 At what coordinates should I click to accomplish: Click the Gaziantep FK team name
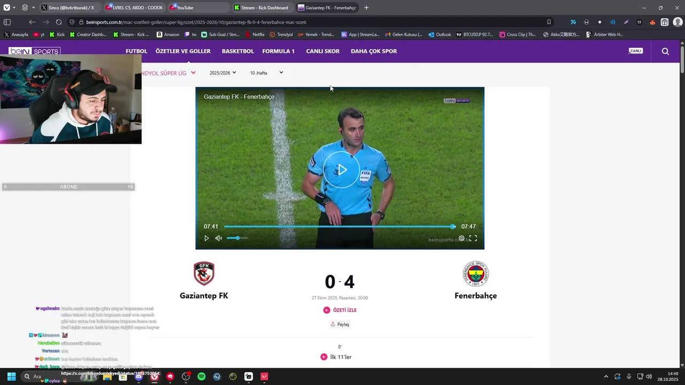204,296
